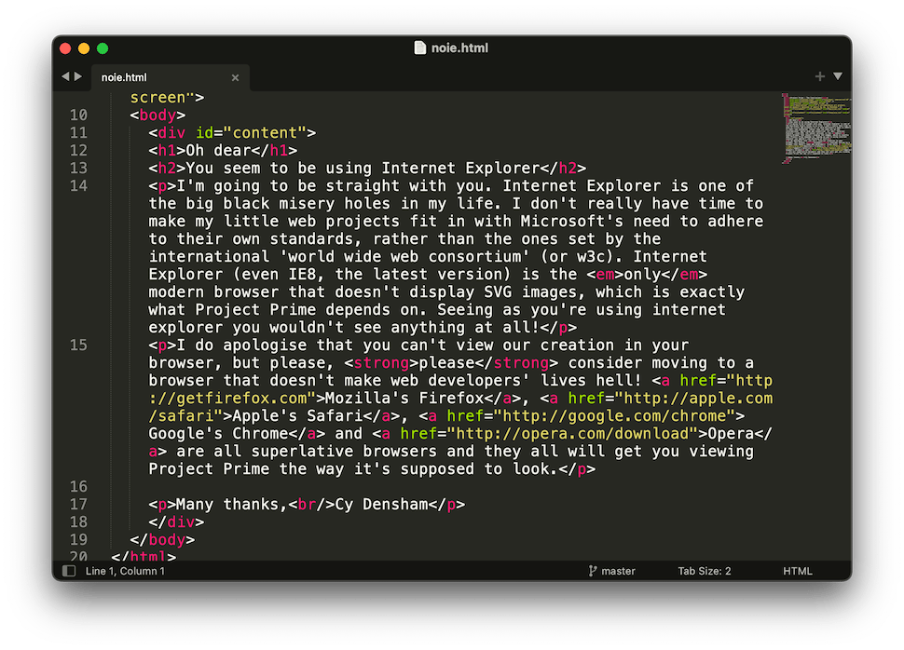The width and height of the screenshot is (904, 650).
Task: Click line number 10 in gutter
Action: 78,115
